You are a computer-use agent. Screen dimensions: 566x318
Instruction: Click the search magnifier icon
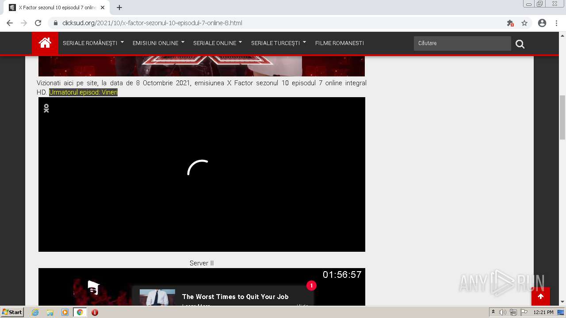click(x=520, y=44)
